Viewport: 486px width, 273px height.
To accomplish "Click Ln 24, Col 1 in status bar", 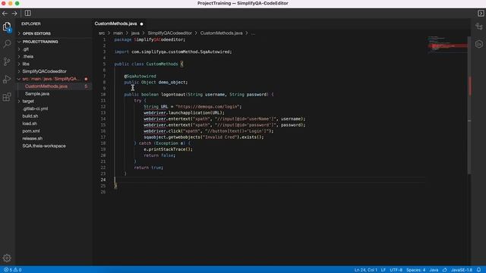I will click(x=366, y=270).
